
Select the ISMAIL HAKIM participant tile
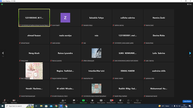point(128,71)
